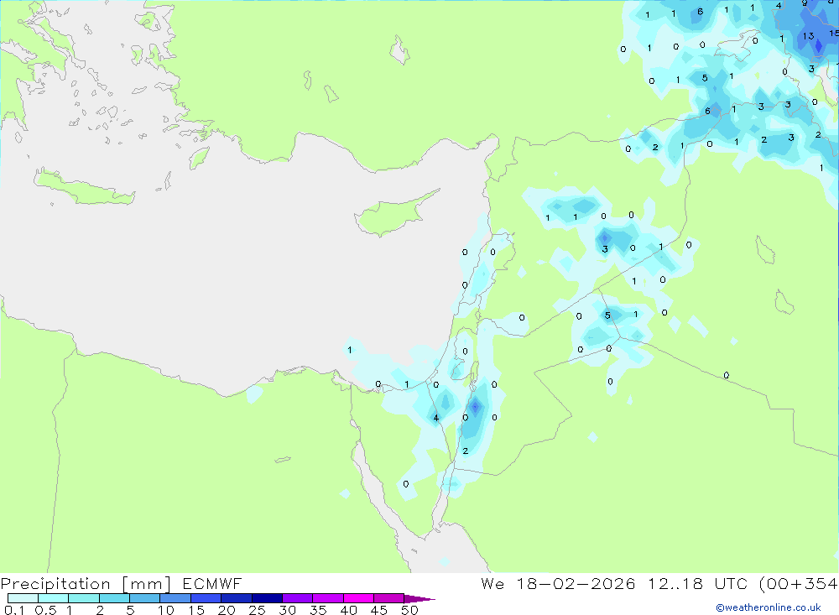The height and width of the screenshot is (615, 839).
Task: Click the 30–35 mm purple legend swatch
Action: pyautogui.click(x=297, y=598)
